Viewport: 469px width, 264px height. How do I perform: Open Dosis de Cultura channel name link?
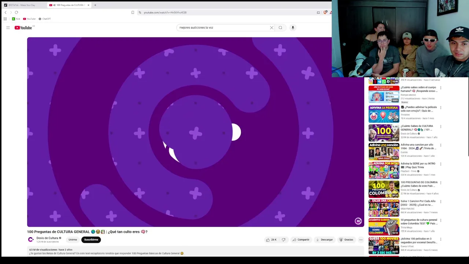47,238
